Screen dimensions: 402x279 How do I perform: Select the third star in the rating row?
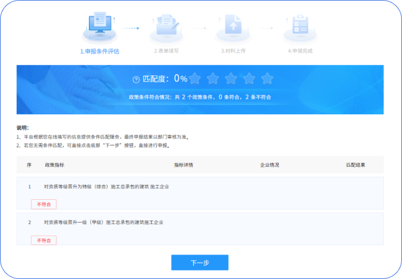[x=231, y=79]
